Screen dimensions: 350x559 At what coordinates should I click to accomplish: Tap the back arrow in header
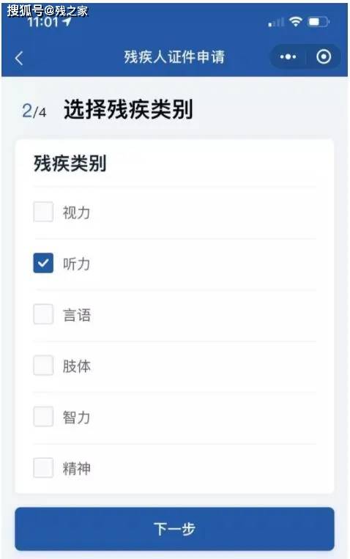19,58
